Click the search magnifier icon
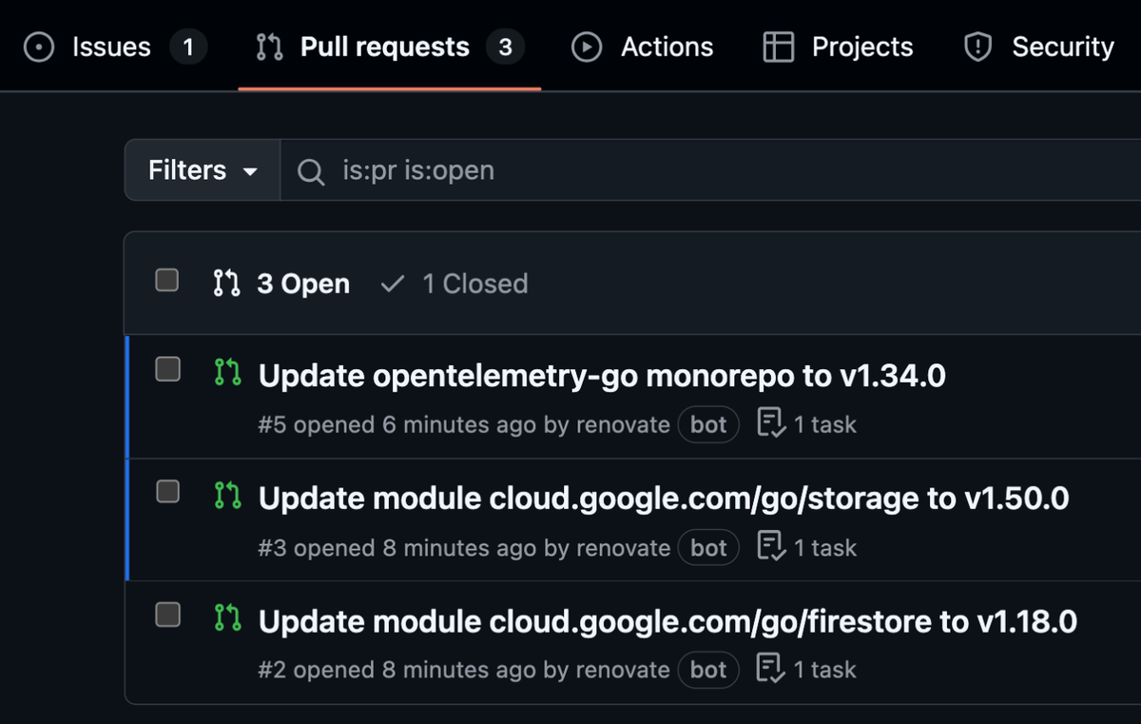 [311, 171]
